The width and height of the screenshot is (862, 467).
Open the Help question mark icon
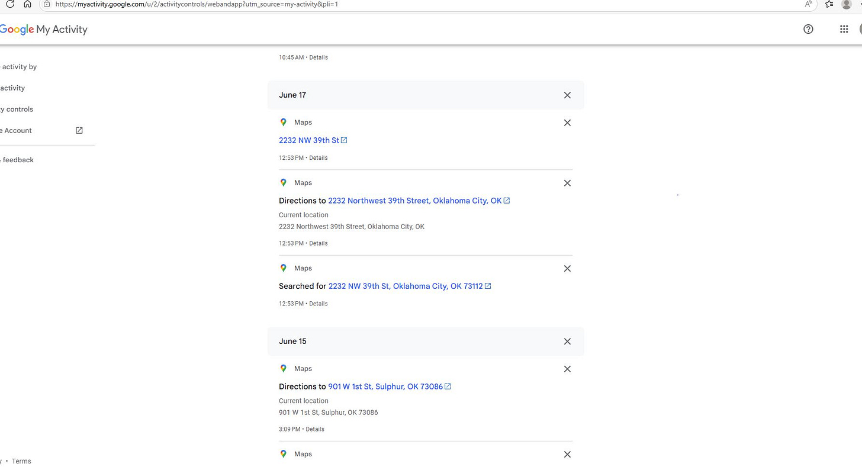point(808,29)
